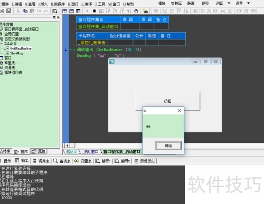Select 自定义数据类型 tree item
Image resolution: width=264 pixels, height=204 pixels.
click(x=17, y=38)
